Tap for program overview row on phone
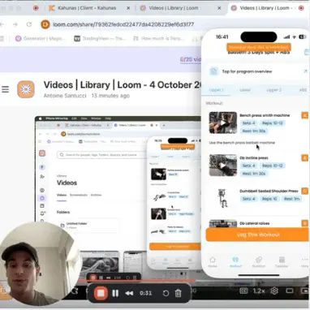 (257, 71)
